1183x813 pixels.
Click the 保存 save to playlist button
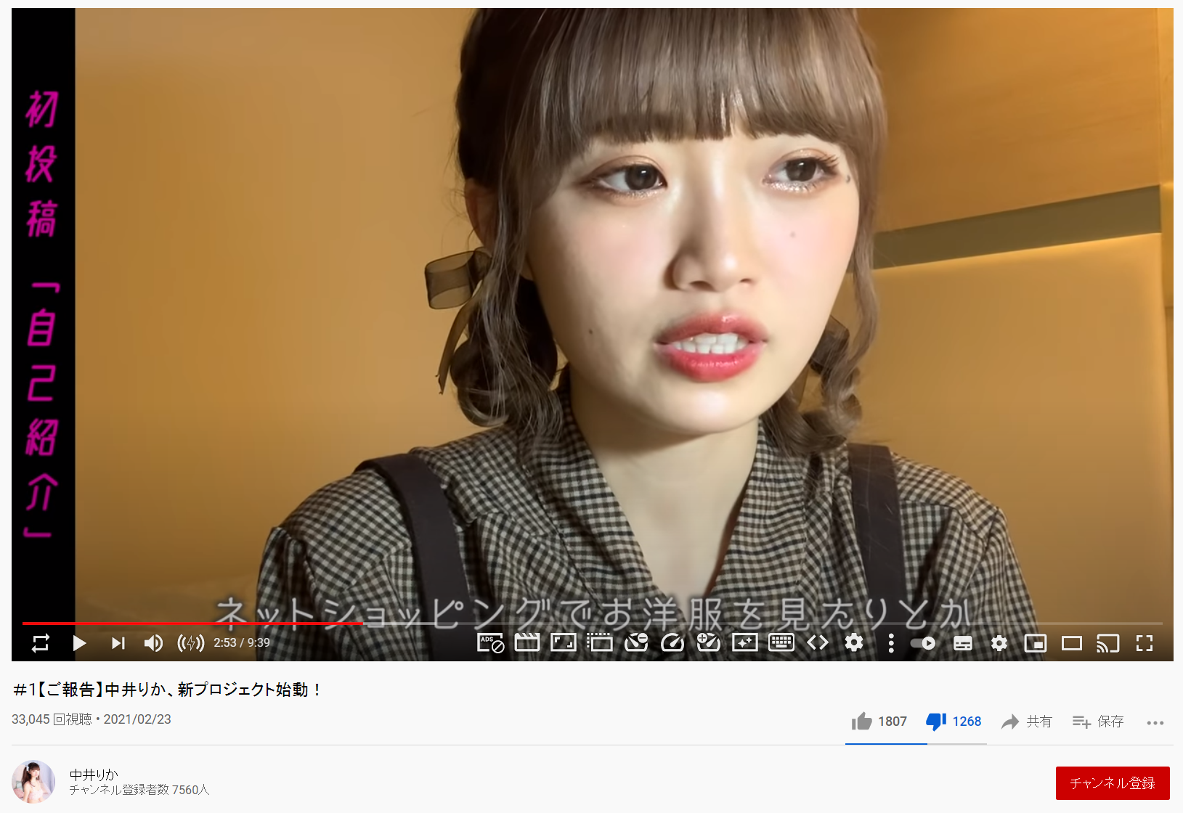tap(1098, 722)
